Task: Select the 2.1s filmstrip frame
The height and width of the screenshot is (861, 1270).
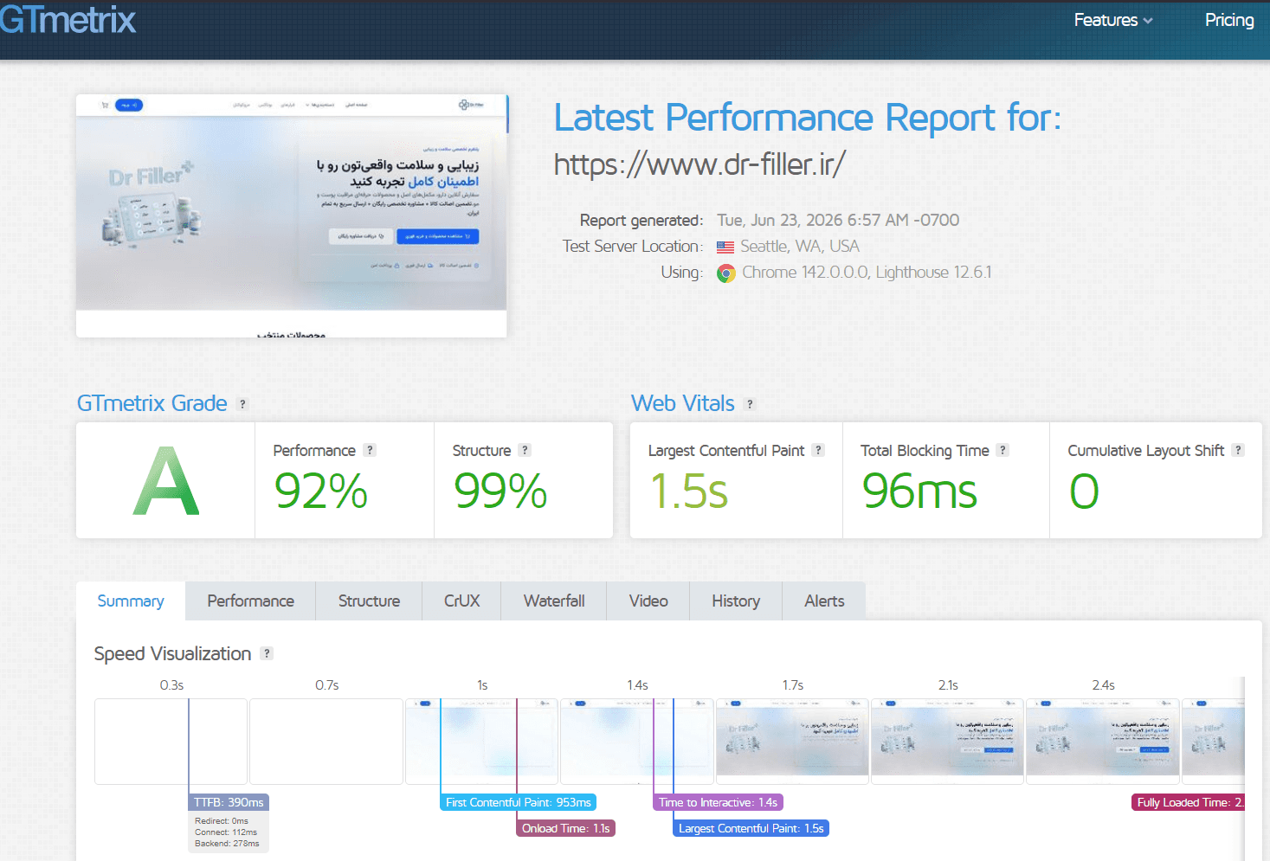Action: click(947, 742)
